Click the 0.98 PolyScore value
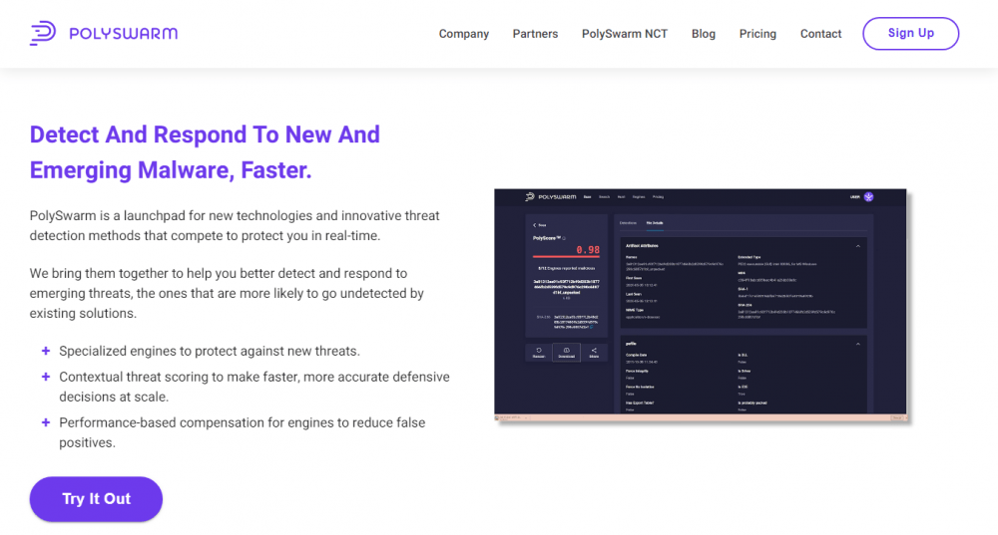 [588, 250]
